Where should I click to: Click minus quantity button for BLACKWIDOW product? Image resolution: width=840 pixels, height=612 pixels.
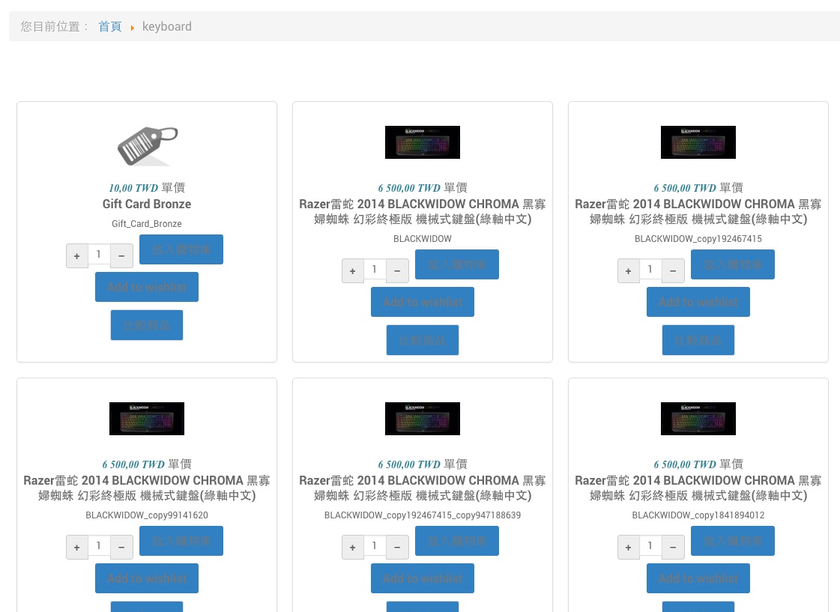pyautogui.click(x=397, y=271)
